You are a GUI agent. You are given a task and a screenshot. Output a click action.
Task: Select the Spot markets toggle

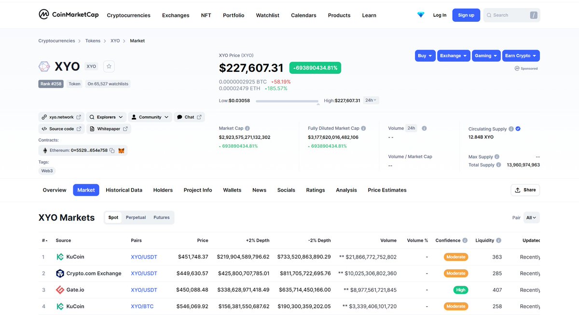pos(113,218)
